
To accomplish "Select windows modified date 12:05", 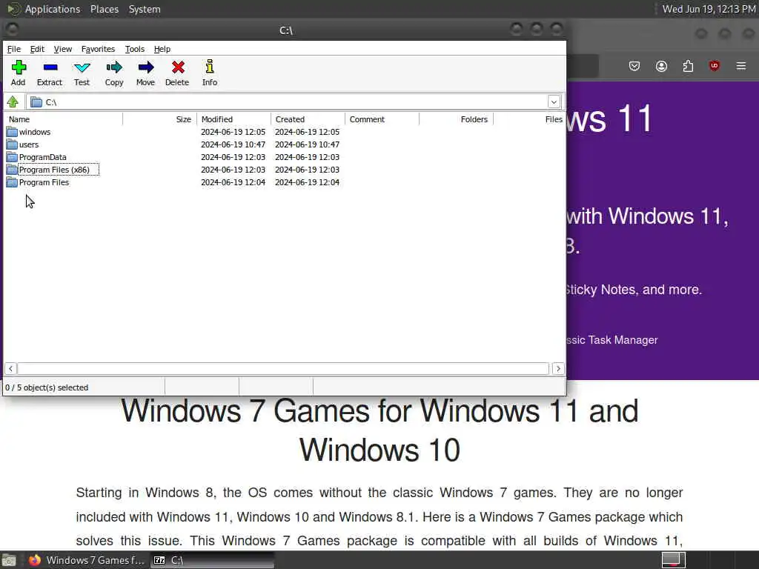I will (x=233, y=132).
